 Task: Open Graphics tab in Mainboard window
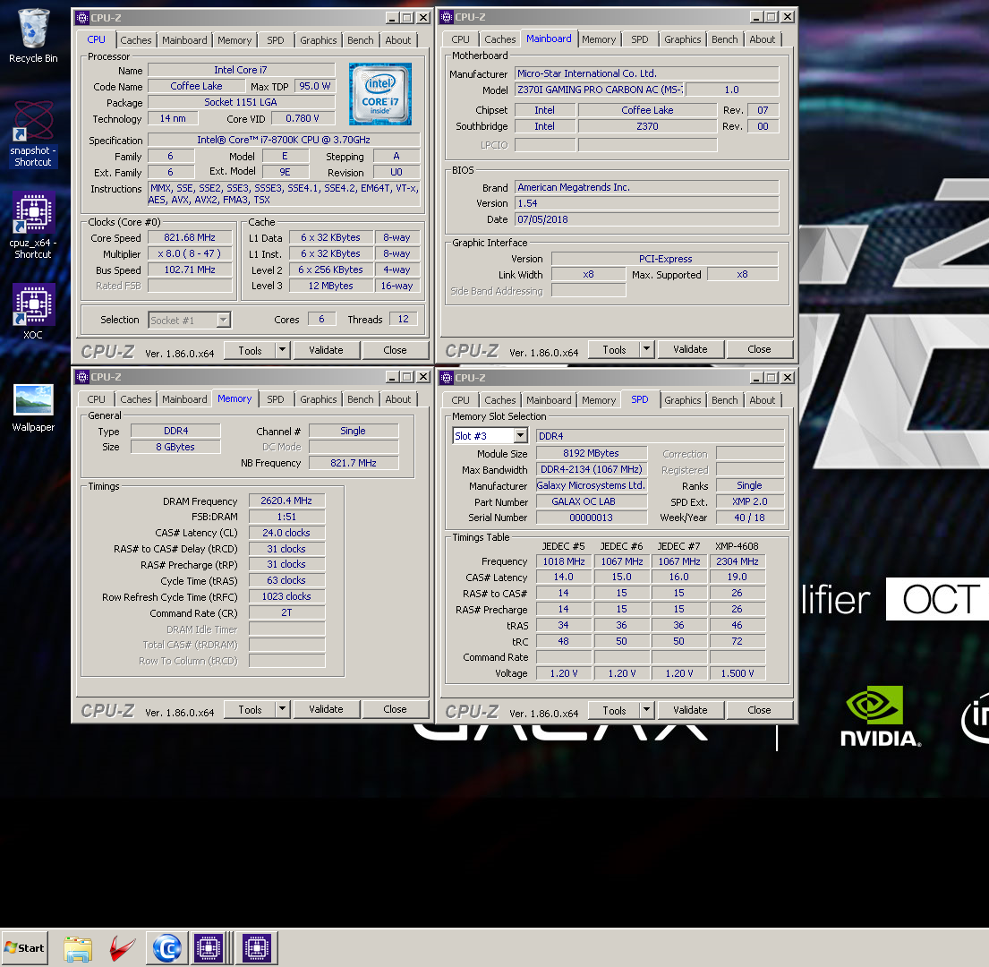click(683, 39)
